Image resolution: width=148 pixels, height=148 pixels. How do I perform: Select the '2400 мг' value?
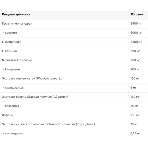coord(136,42)
